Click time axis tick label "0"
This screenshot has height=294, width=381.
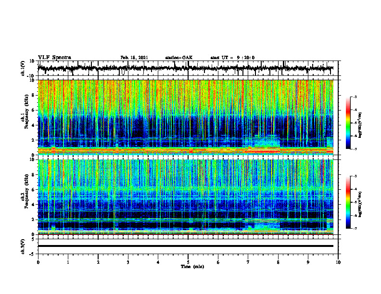pyautogui.click(x=38, y=262)
